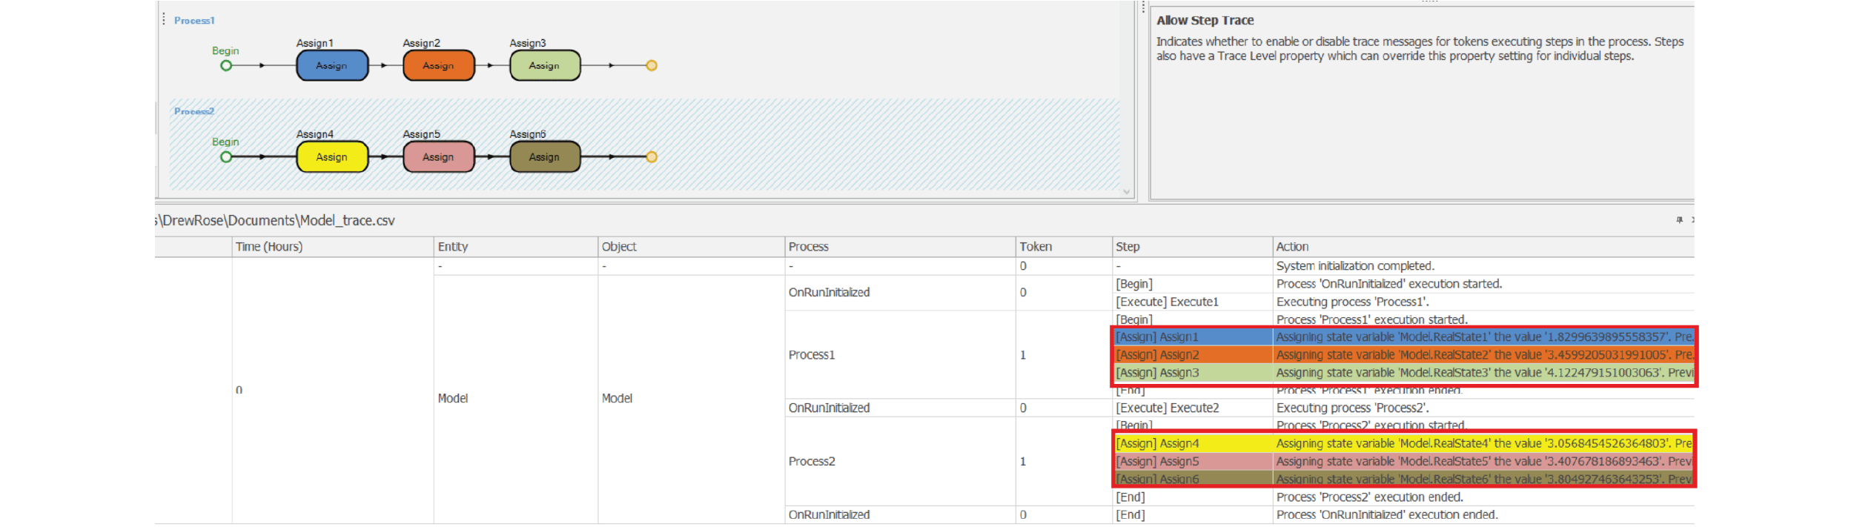Select the green Assign3 step
Image resolution: width=1854 pixels, height=527 pixels.
point(545,65)
